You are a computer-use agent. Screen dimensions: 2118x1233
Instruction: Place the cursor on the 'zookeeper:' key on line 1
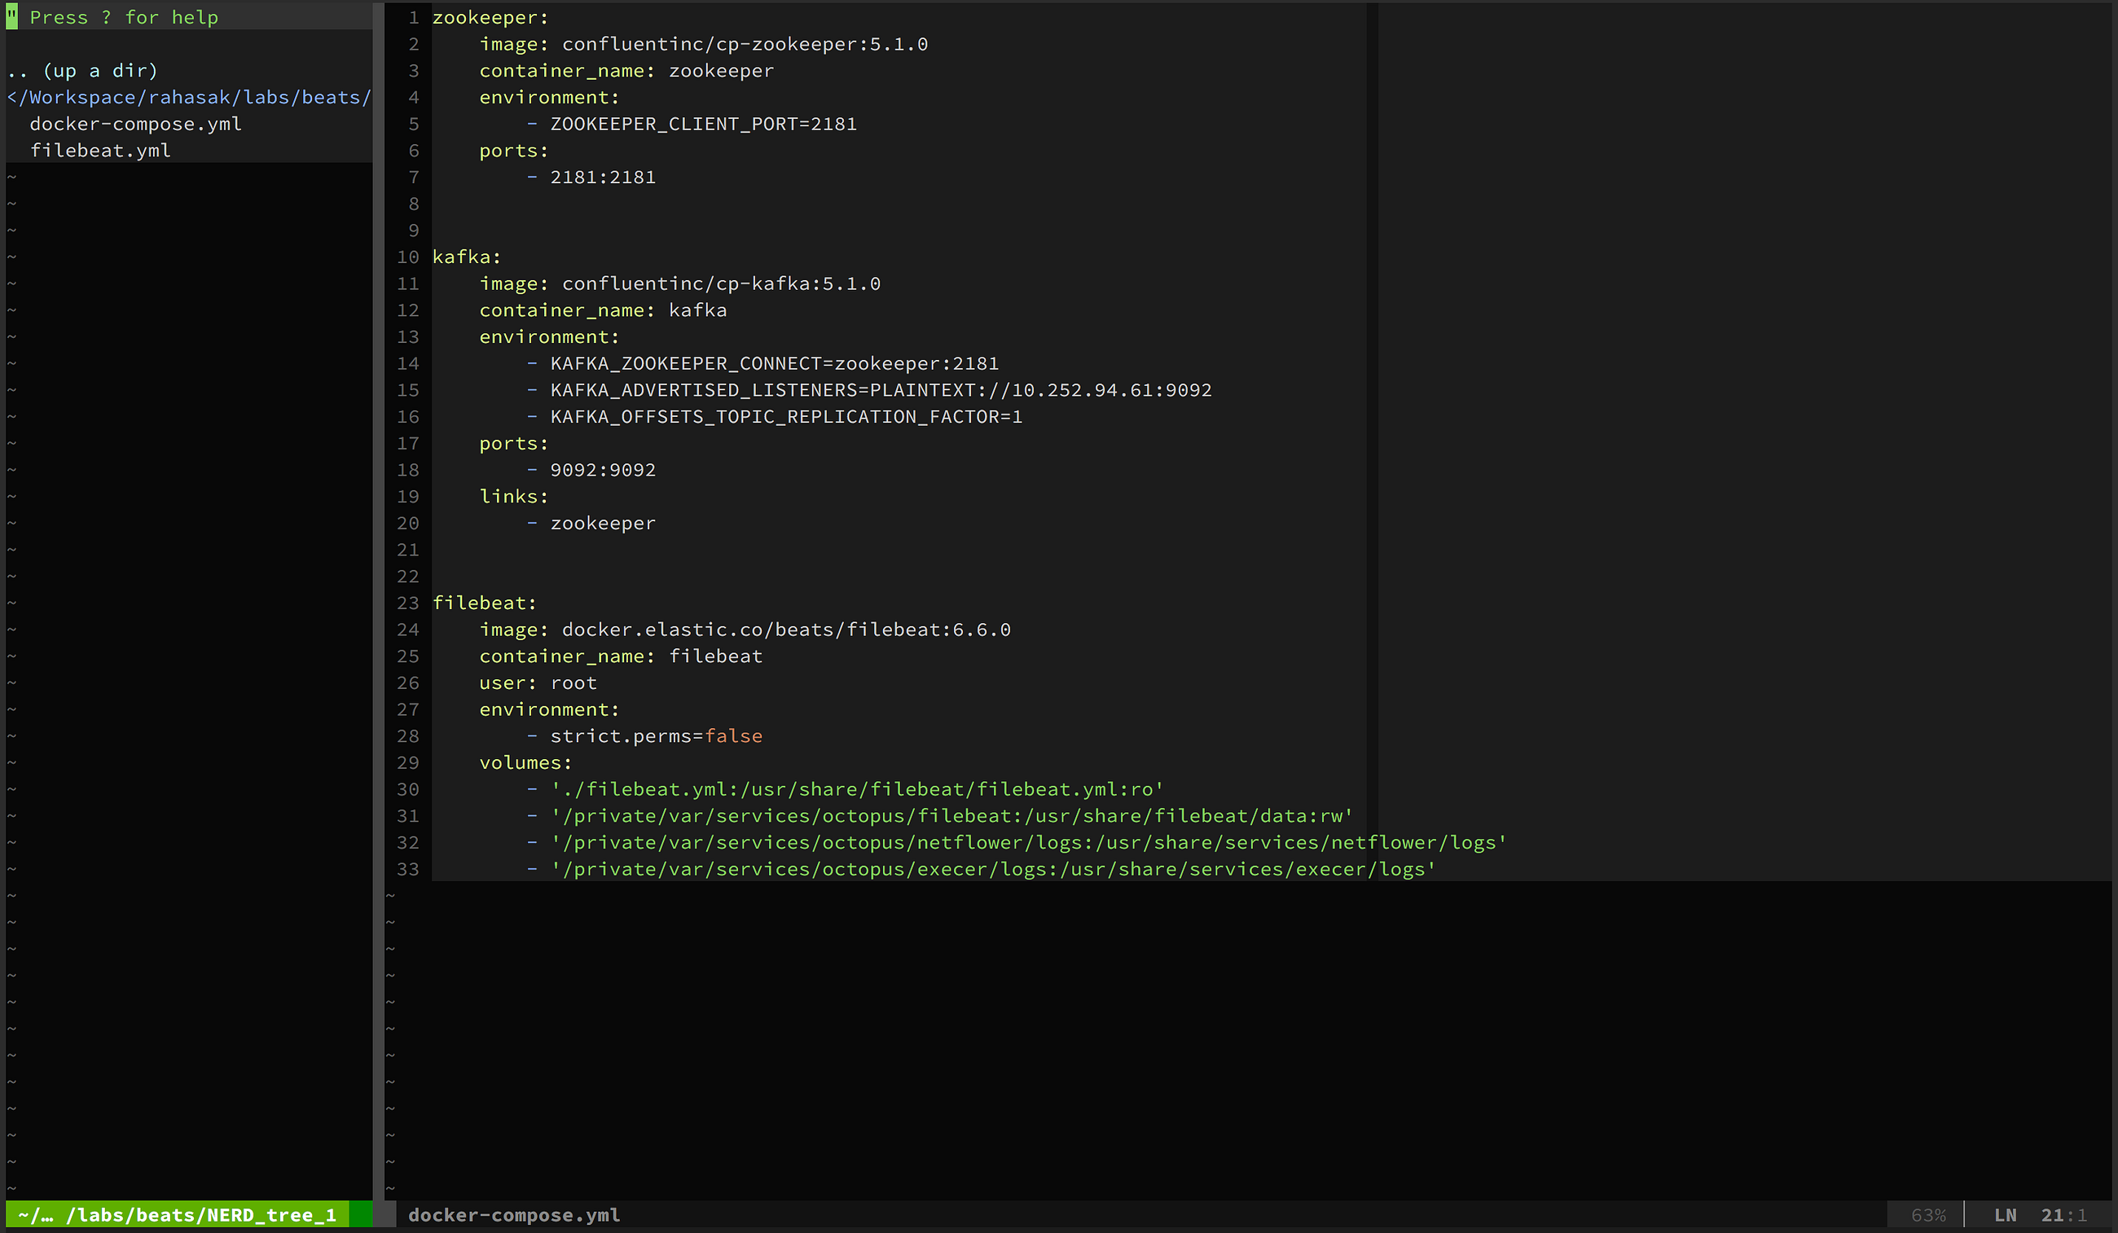click(489, 18)
